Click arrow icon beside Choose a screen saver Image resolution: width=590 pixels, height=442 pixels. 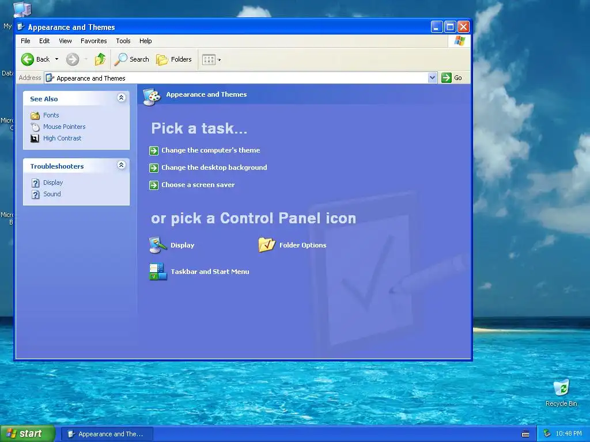(x=153, y=185)
